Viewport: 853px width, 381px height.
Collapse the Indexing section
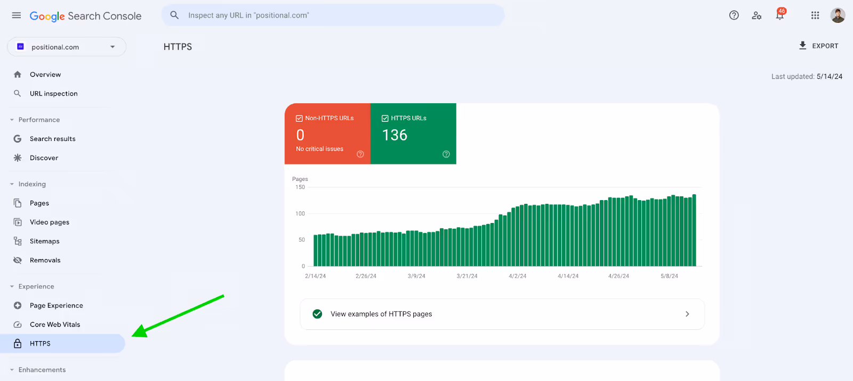(12, 184)
